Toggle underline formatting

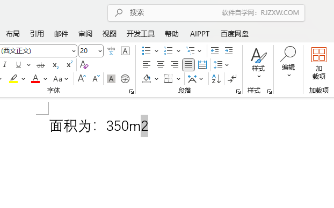[19, 65]
